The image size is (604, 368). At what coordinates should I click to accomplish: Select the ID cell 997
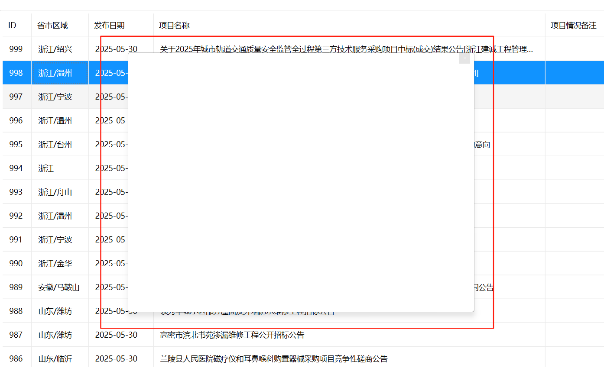coord(16,97)
